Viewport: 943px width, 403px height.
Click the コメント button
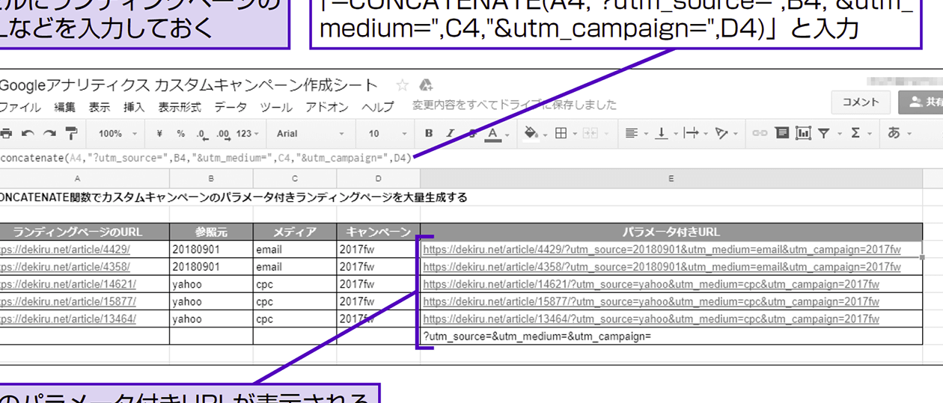tap(861, 102)
